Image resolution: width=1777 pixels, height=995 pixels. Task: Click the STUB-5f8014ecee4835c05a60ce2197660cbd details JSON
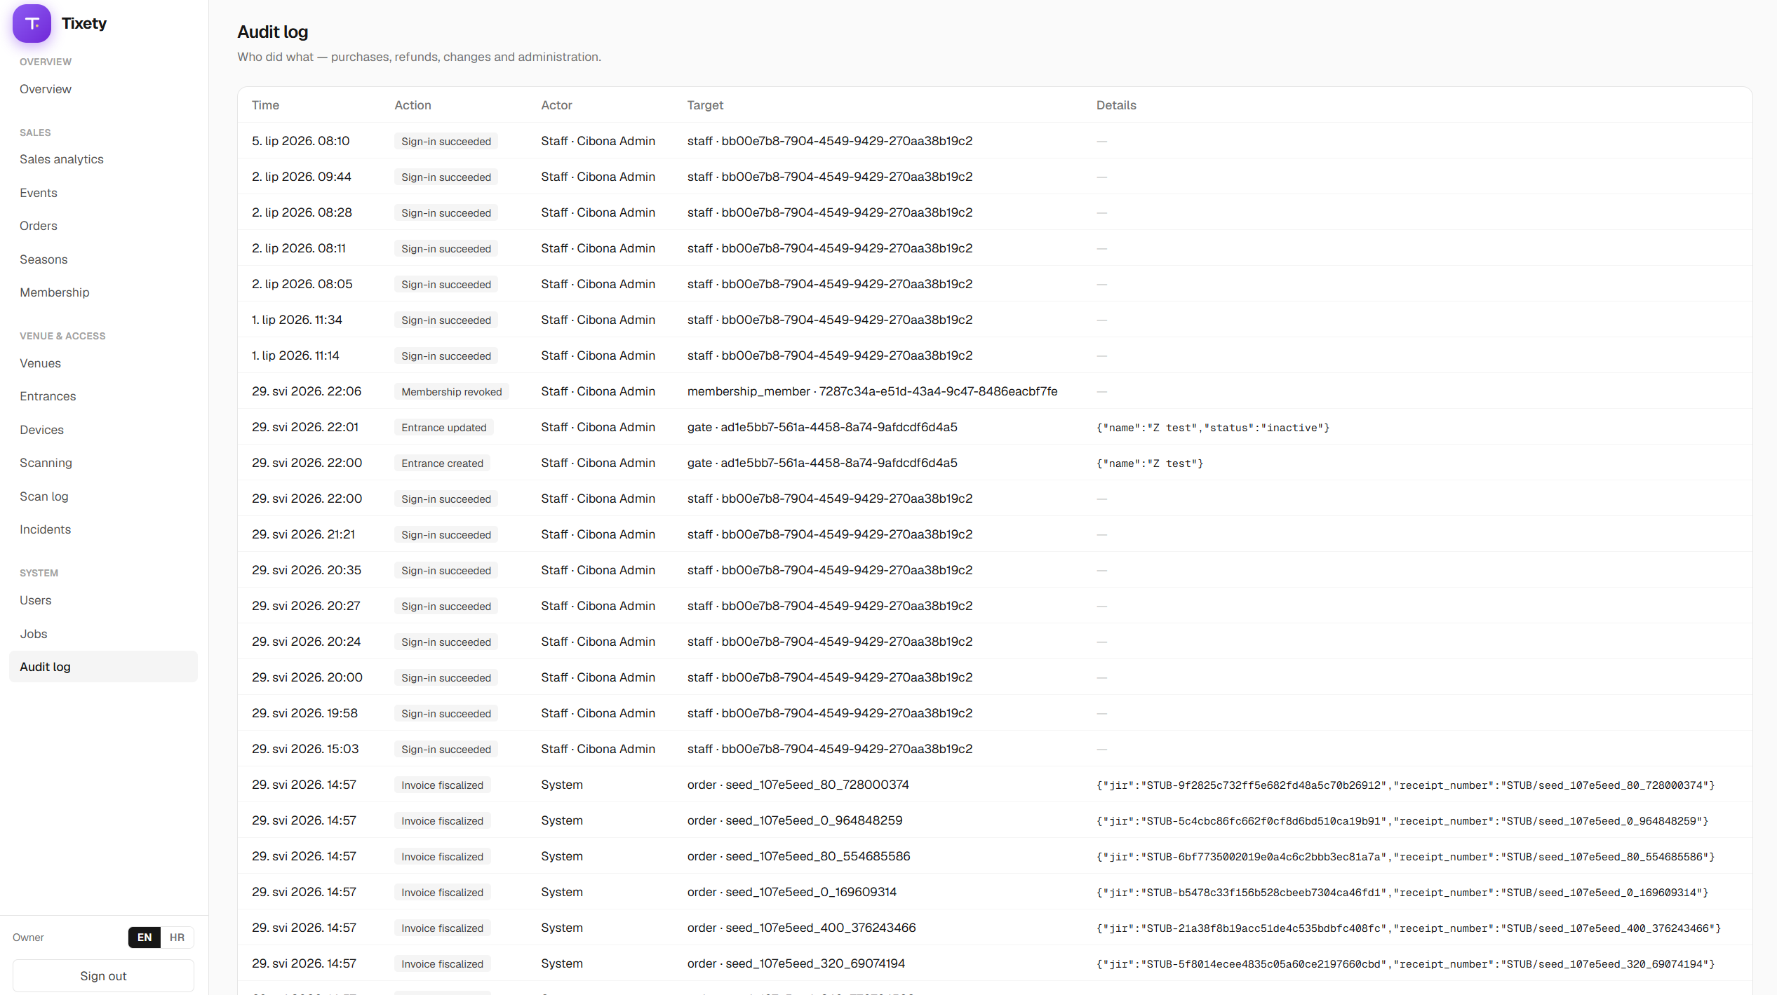pyautogui.click(x=1405, y=964)
